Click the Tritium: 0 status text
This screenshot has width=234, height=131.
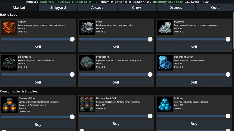pos(106,2)
